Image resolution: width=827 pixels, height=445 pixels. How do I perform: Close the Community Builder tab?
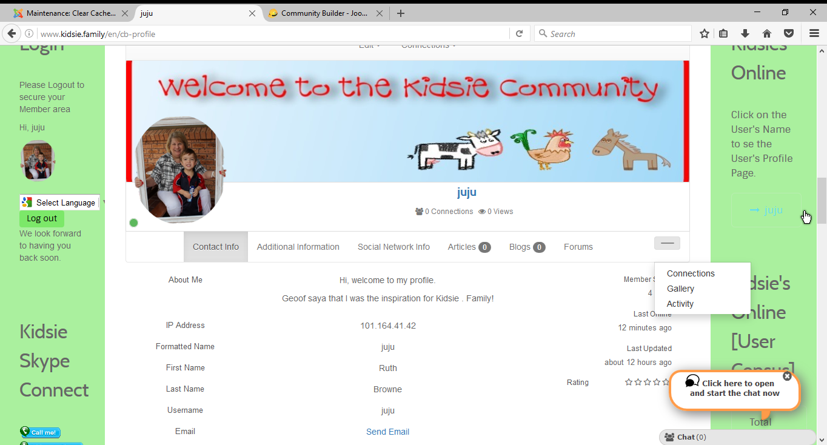[380, 13]
